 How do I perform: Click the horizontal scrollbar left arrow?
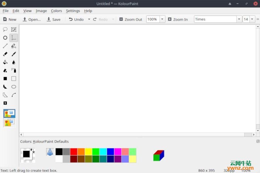pos(21,134)
